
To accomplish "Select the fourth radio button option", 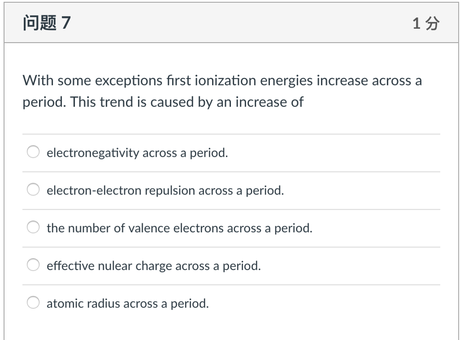I will pyautogui.click(x=33, y=265).
